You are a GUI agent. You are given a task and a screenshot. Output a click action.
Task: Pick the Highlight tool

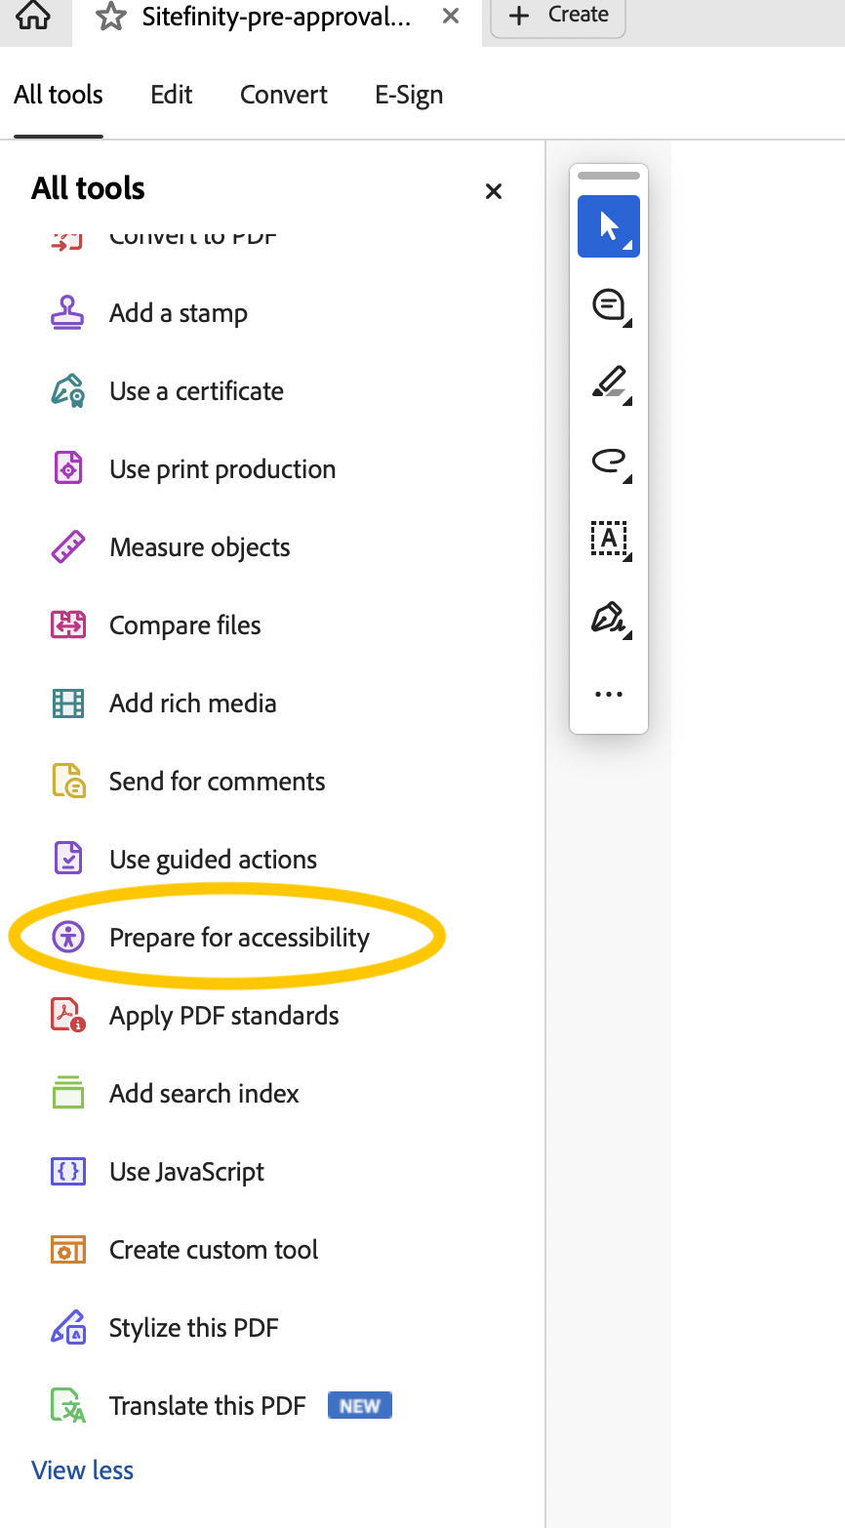pyautogui.click(x=606, y=382)
